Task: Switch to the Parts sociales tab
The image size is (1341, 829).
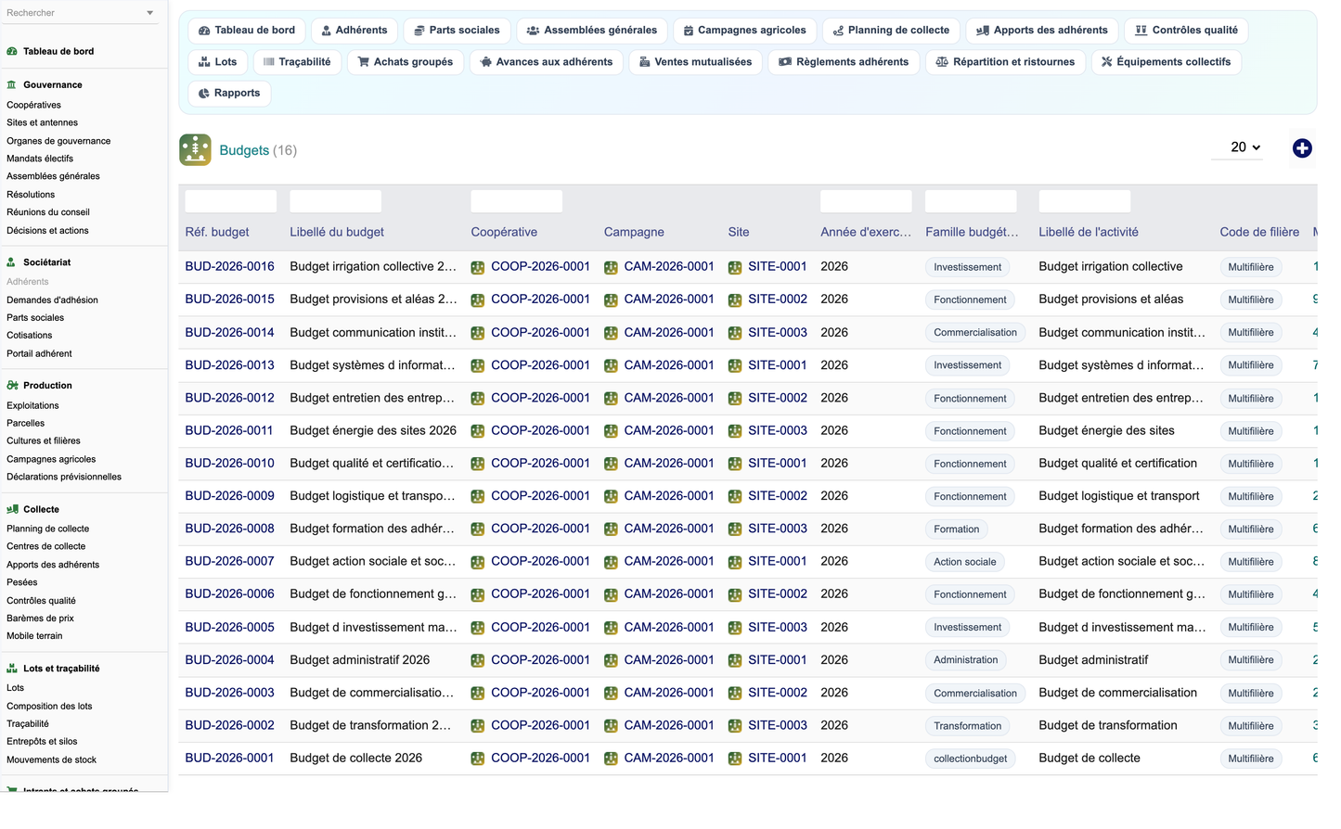Action: [x=457, y=31]
